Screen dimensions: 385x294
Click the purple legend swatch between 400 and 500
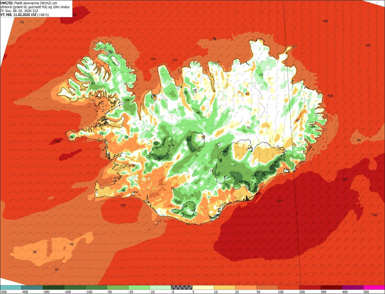click(353, 287)
